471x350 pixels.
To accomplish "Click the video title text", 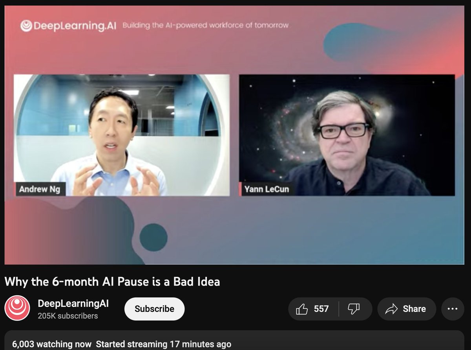I will click(112, 282).
